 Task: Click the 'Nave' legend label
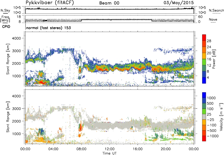click(213, 19)
